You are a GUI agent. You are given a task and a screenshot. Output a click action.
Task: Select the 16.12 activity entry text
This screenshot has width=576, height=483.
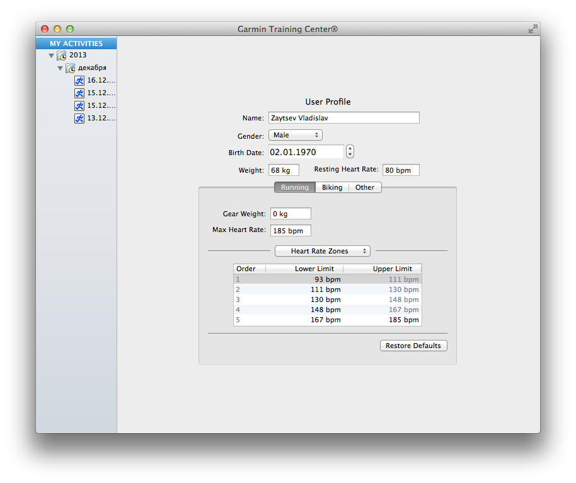(101, 80)
